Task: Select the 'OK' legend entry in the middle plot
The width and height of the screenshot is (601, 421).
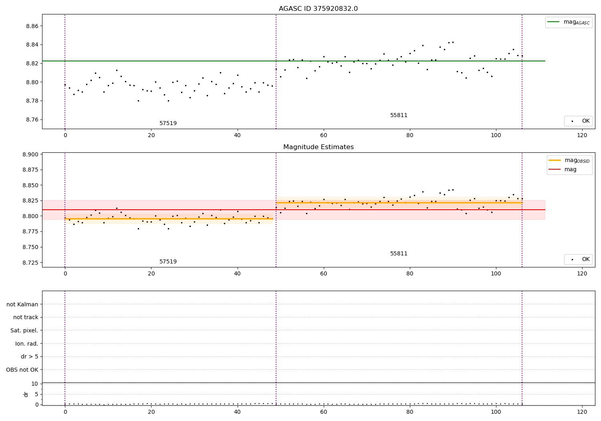Action: tap(578, 259)
